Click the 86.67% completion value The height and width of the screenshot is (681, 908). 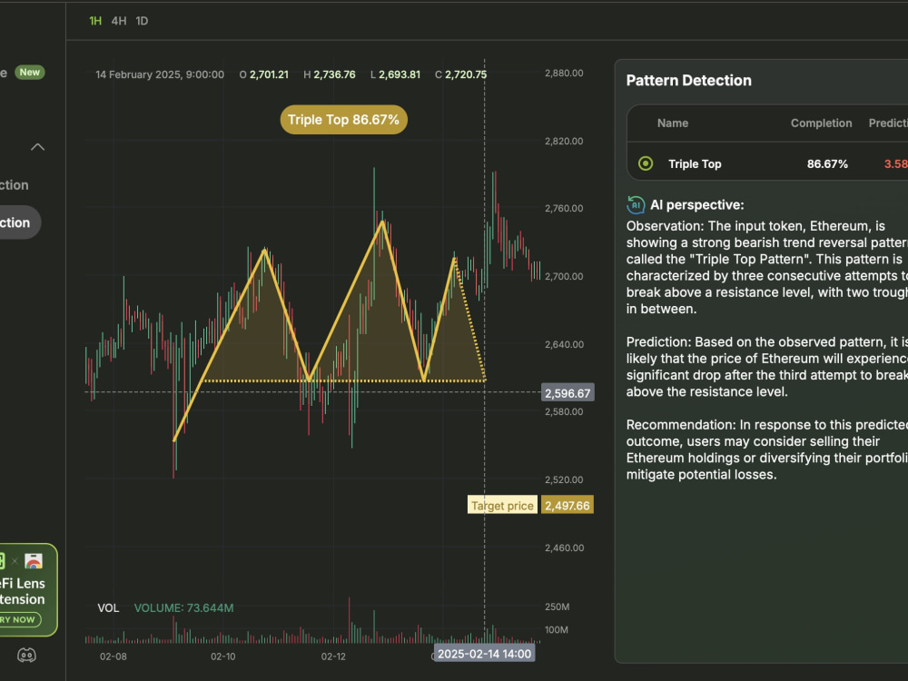[x=827, y=163]
